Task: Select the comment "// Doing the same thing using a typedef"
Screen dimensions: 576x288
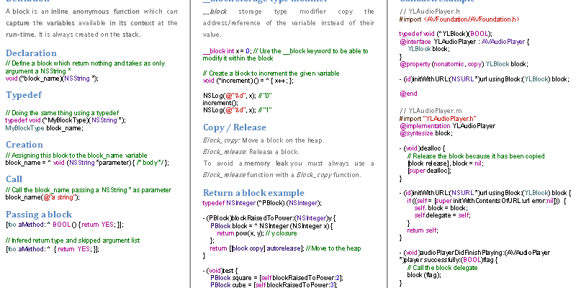Action: 63,113
